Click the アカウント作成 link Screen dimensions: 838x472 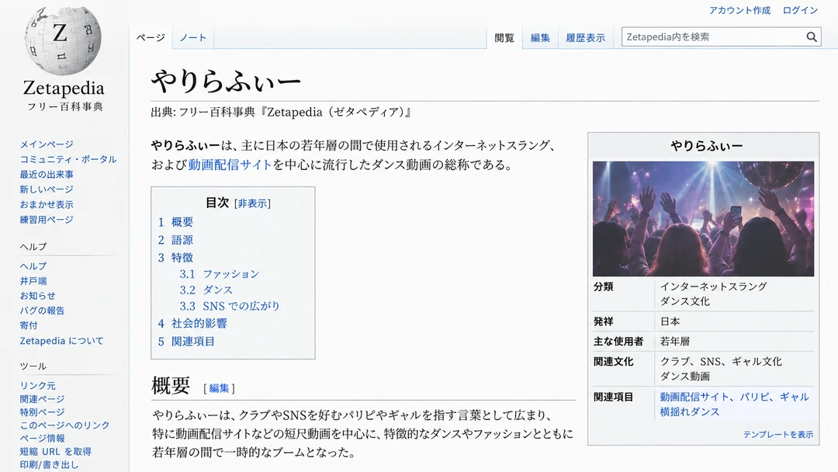[x=739, y=10]
